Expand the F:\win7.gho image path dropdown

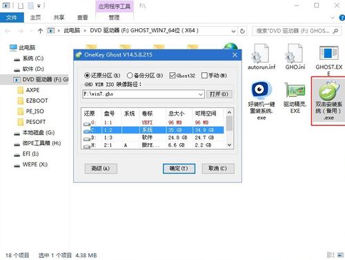201,94
